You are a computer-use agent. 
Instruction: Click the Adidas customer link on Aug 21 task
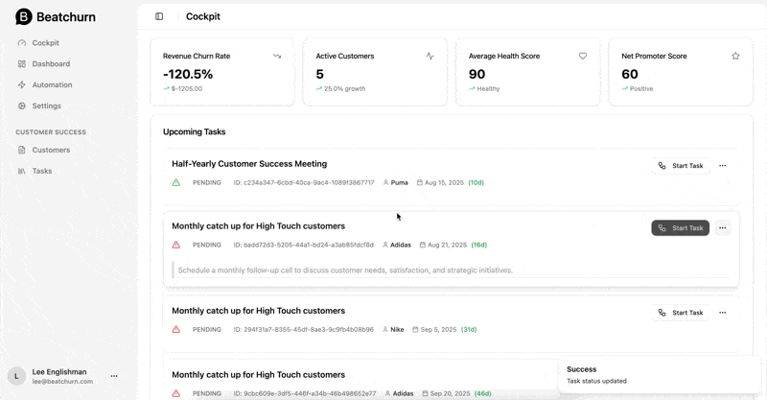click(401, 245)
